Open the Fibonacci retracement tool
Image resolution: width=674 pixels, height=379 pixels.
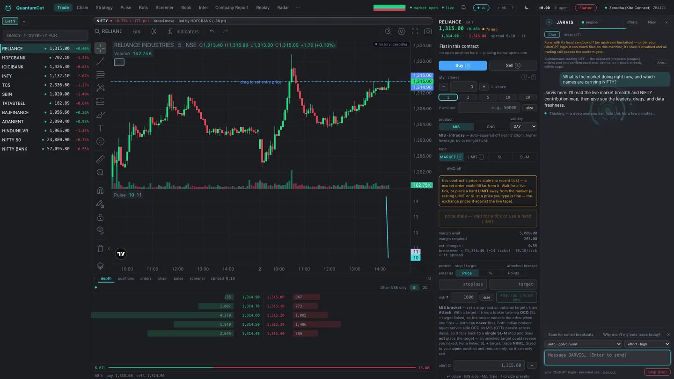pos(100,75)
